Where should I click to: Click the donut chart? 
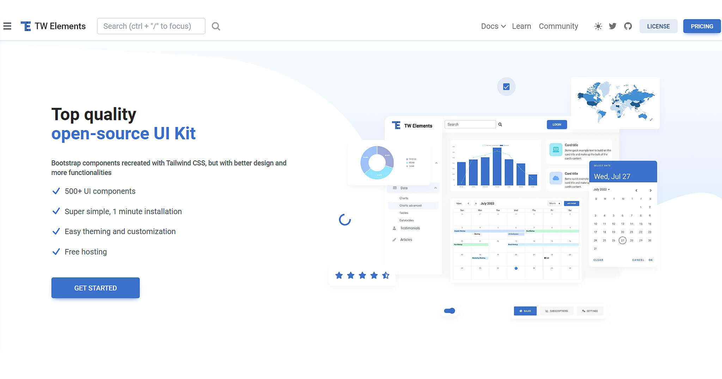(377, 163)
